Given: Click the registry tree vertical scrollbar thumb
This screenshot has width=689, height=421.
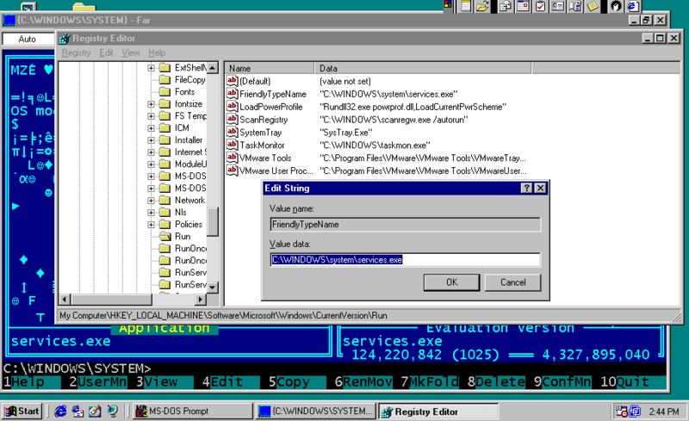Looking at the screenshot, I should pyautogui.click(x=213, y=222).
